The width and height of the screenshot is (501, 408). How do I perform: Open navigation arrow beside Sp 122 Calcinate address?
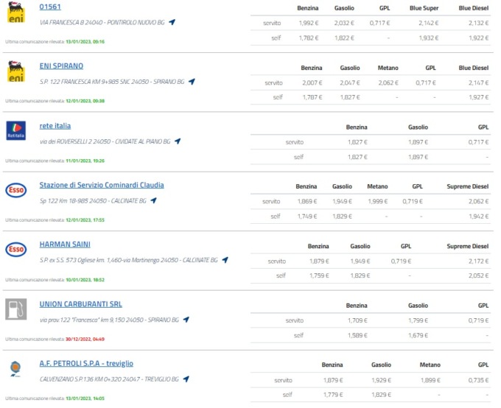[154, 200]
